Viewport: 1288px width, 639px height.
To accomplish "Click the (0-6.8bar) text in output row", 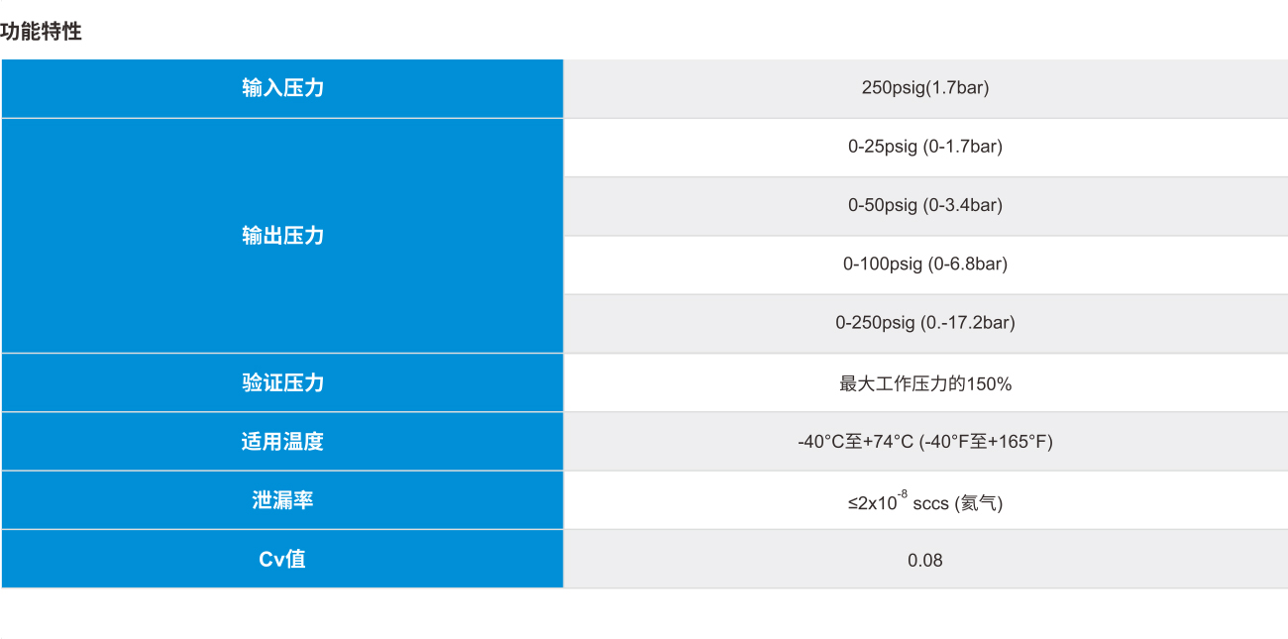I will click(965, 265).
